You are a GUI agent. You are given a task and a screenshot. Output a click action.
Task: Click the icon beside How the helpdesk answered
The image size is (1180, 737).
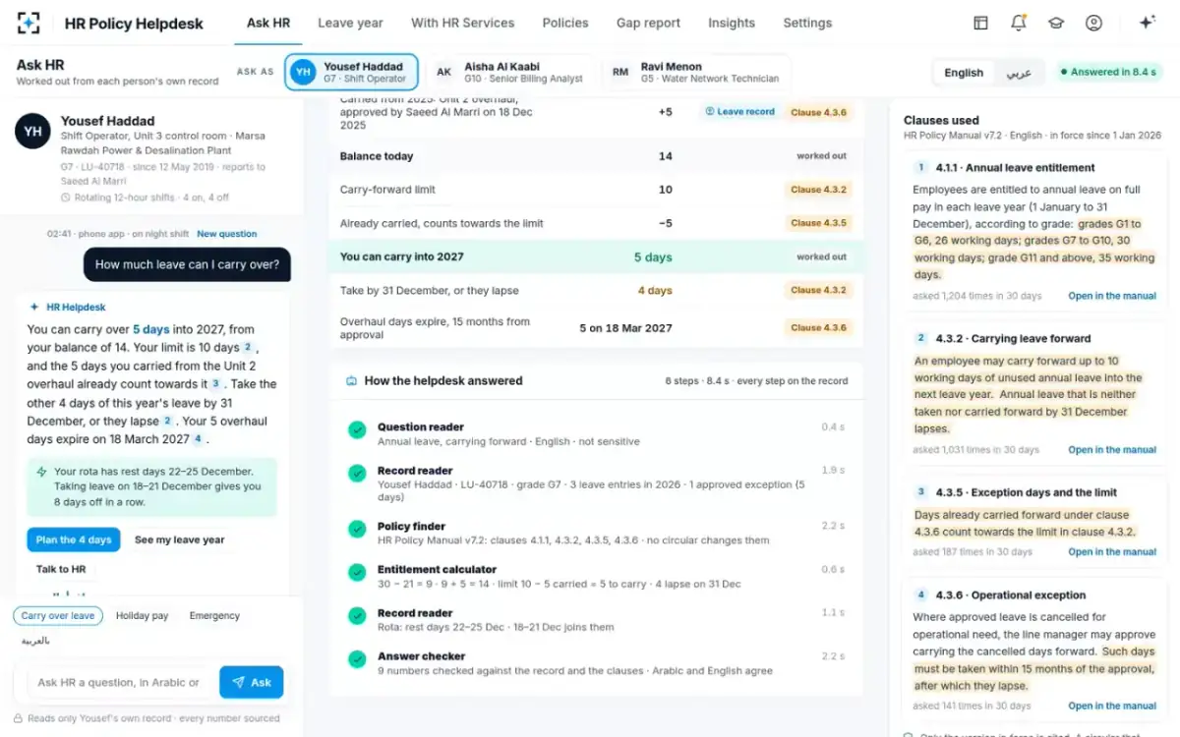pos(351,381)
